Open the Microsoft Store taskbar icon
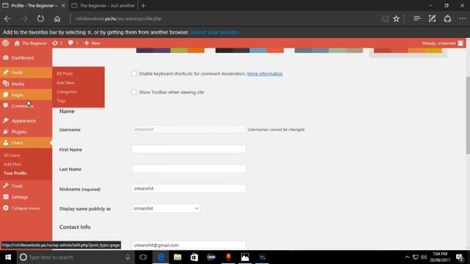The height and width of the screenshot is (264, 470). click(x=194, y=257)
